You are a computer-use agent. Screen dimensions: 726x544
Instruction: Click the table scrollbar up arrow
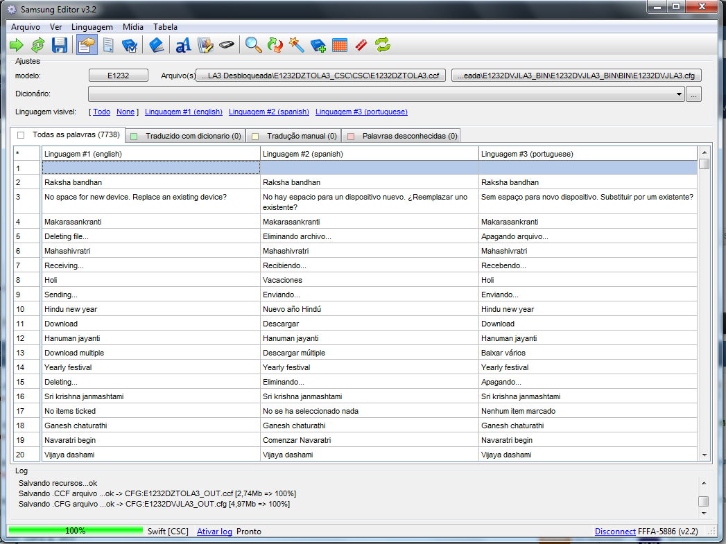pos(705,152)
